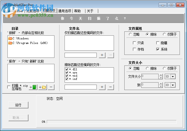Screen dimensions: 187x131
Task: Select 排除 under 文件大小
Action: (x=147, y=68)
